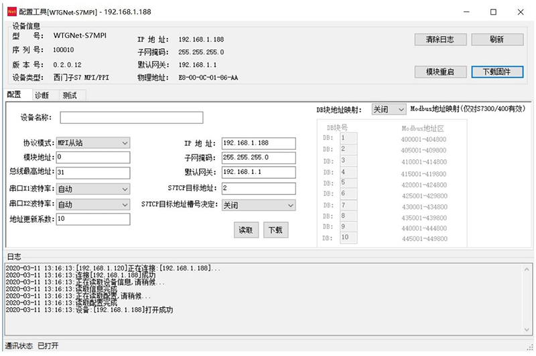Expand the 串口X1波特率 dropdown
Screen dimensions: 536x356
coord(93,189)
